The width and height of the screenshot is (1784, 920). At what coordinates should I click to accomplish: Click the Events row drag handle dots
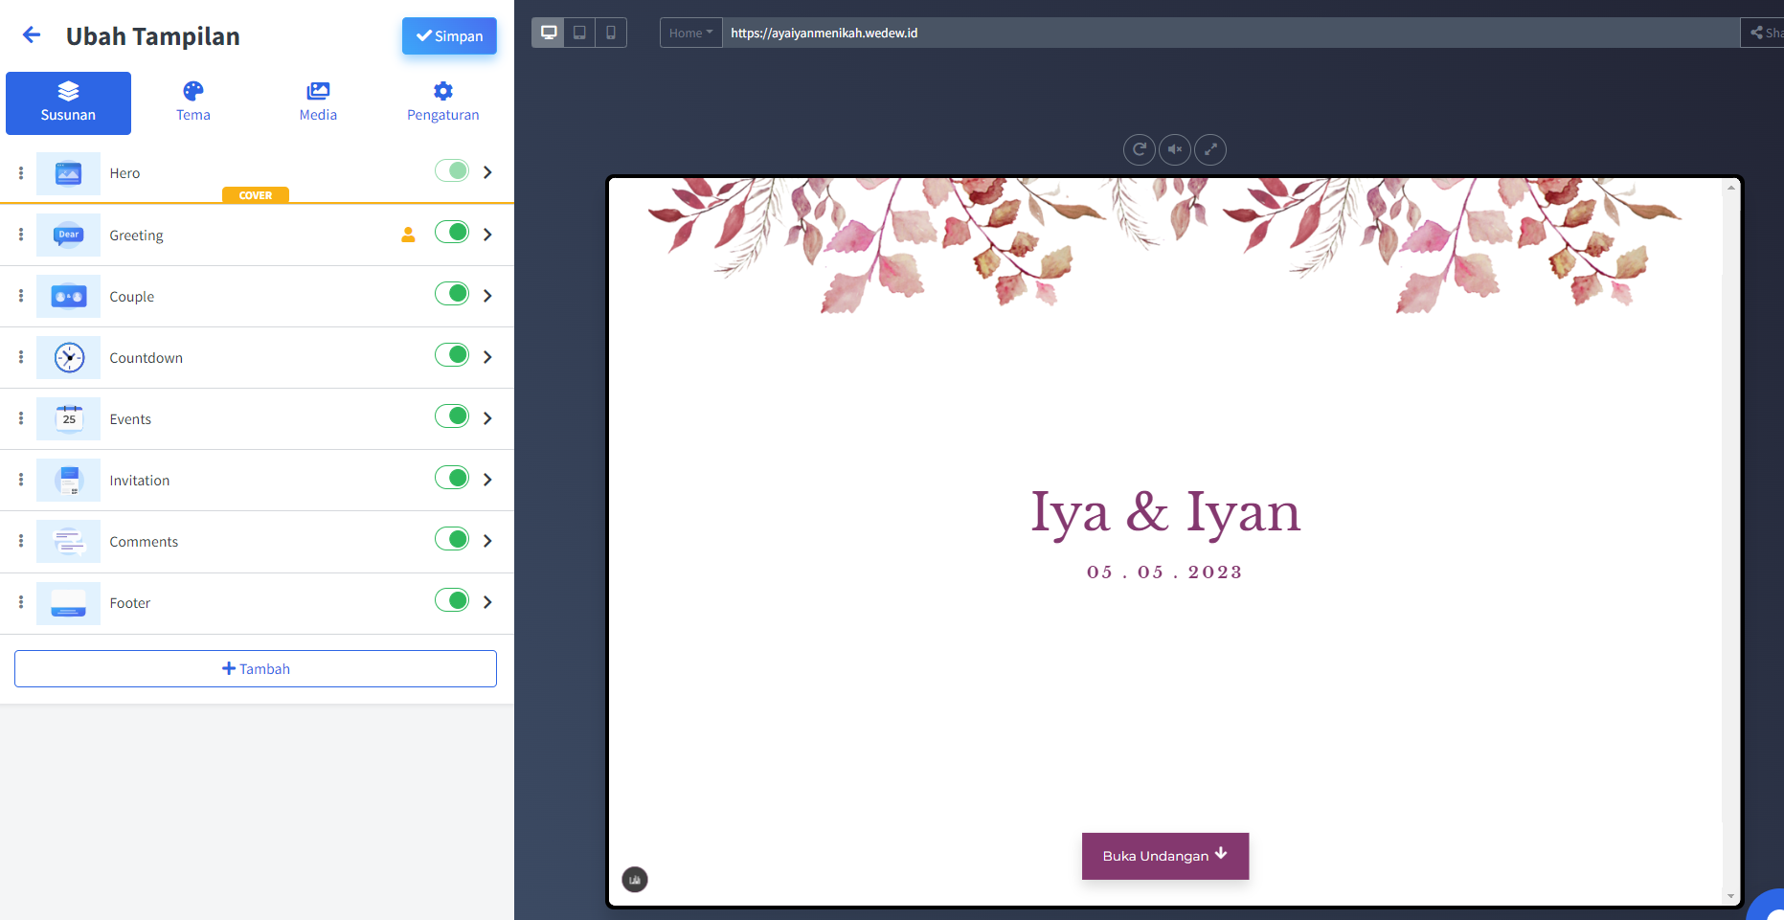click(21, 418)
